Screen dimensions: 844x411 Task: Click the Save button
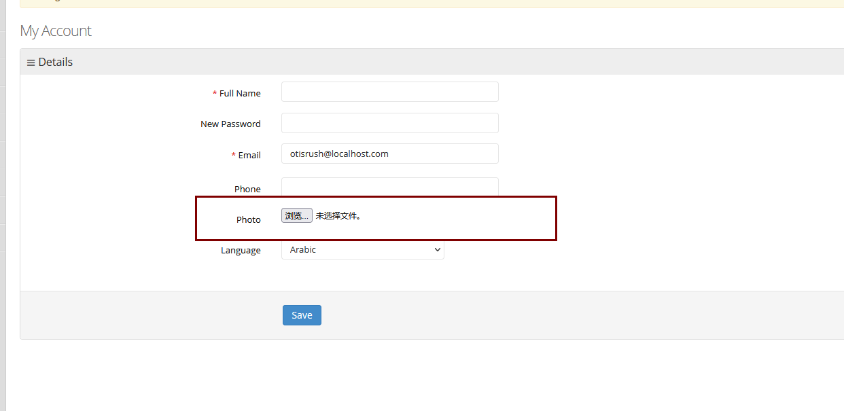302,315
